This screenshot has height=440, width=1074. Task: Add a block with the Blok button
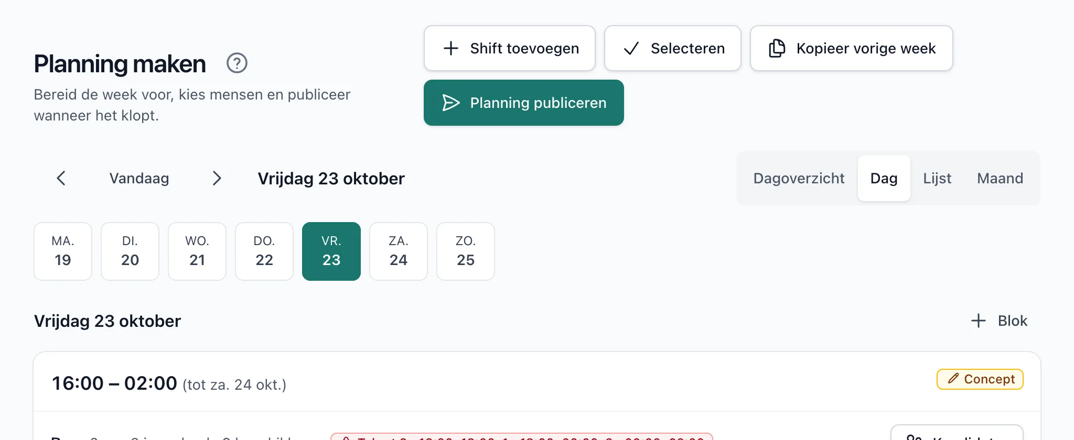click(999, 321)
